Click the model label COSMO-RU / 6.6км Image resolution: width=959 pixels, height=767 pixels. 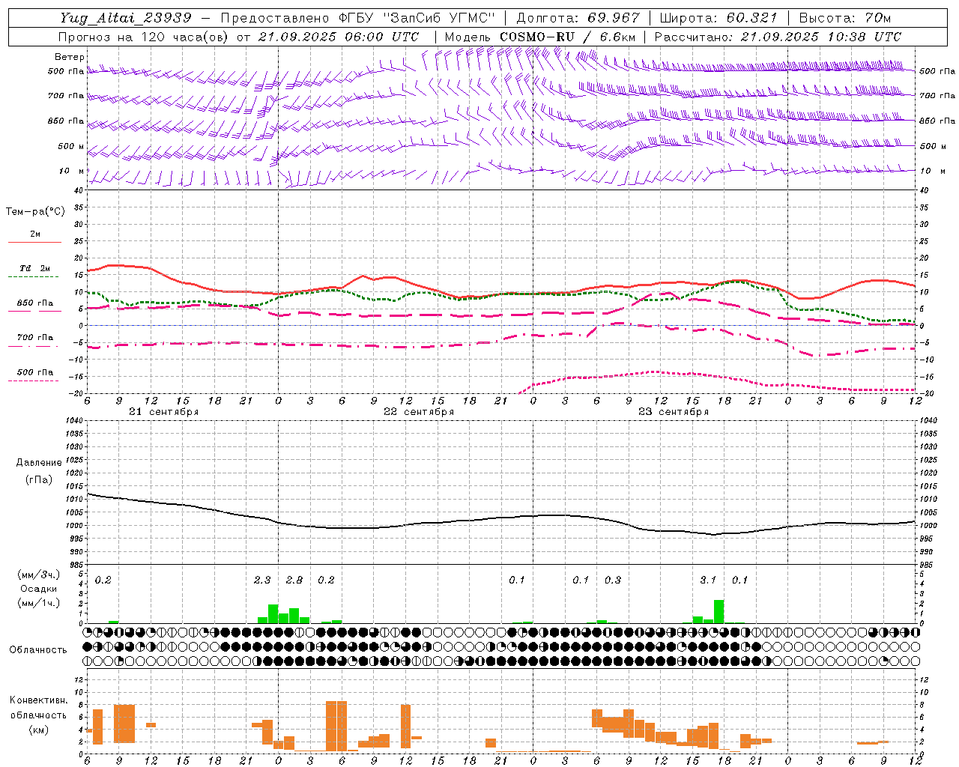pyautogui.click(x=568, y=37)
